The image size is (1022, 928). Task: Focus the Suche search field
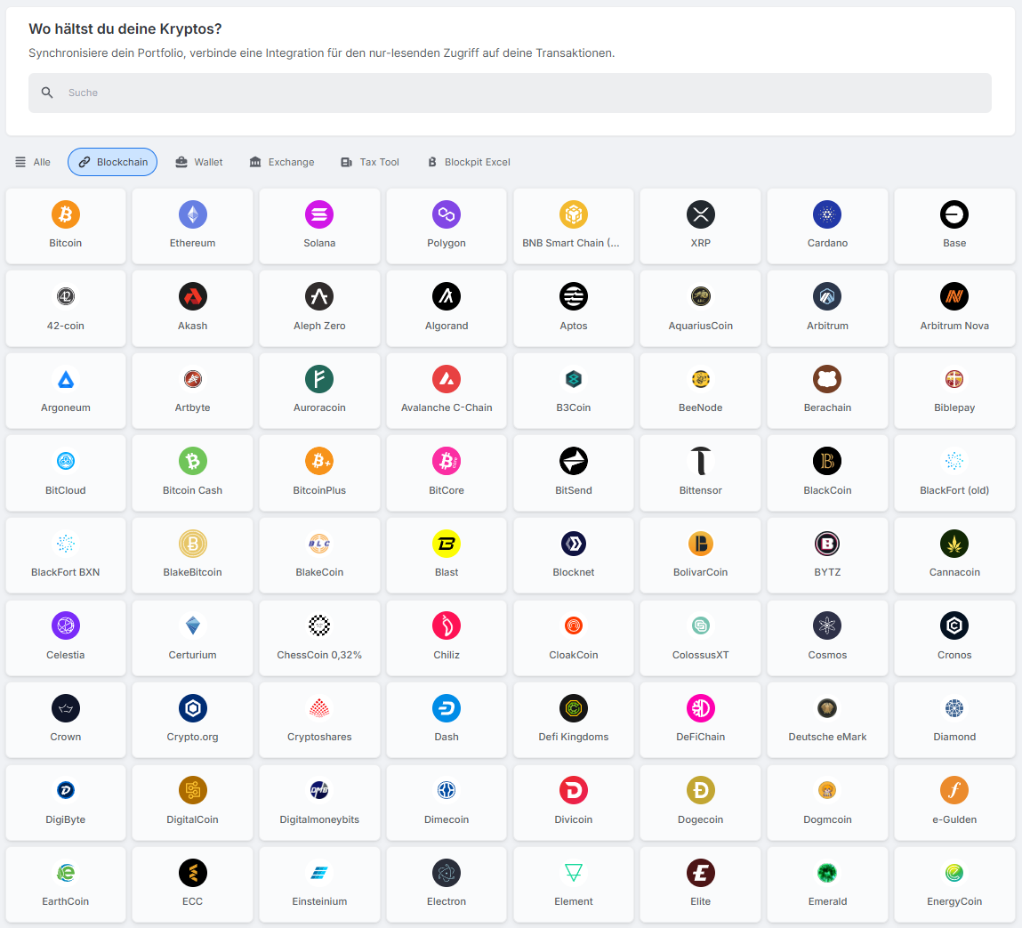point(510,93)
